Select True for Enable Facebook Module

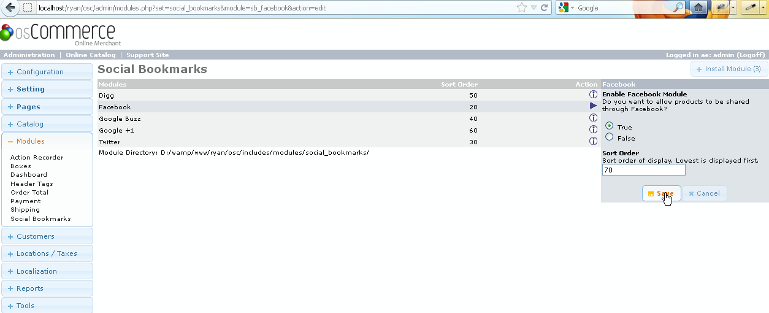pyautogui.click(x=609, y=126)
